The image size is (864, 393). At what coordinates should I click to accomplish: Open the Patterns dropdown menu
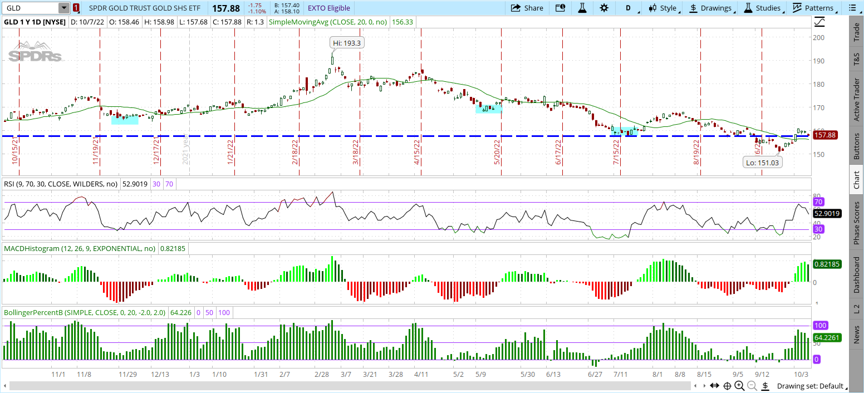[814, 8]
